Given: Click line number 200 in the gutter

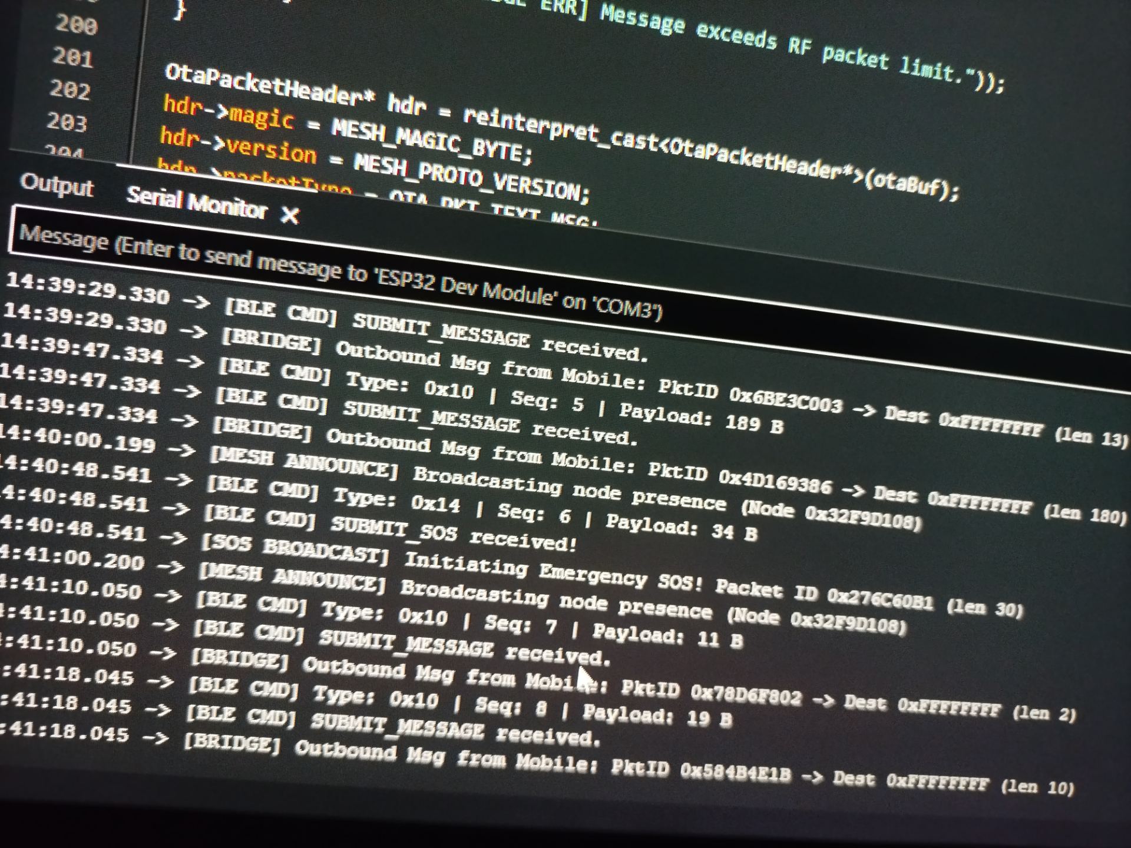Looking at the screenshot, I should point(76,25).
